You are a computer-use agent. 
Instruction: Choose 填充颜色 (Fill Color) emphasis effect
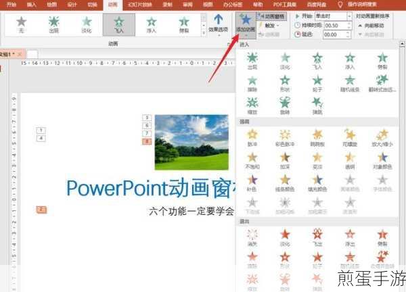pos(317,183)
